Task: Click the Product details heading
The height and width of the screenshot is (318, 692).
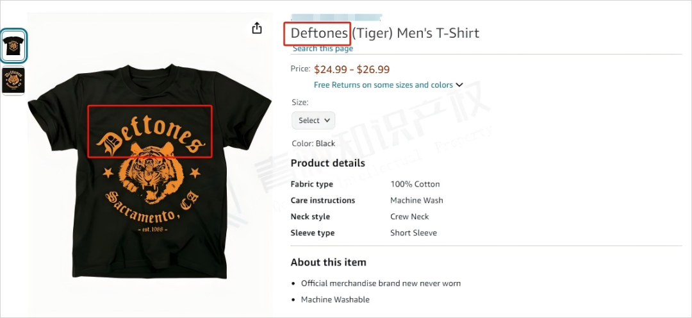Action: [328, 163]
